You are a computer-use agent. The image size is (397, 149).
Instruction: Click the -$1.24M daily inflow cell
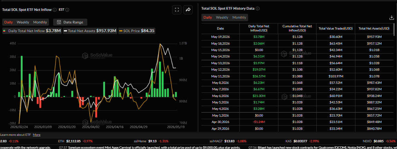point(258,122)
